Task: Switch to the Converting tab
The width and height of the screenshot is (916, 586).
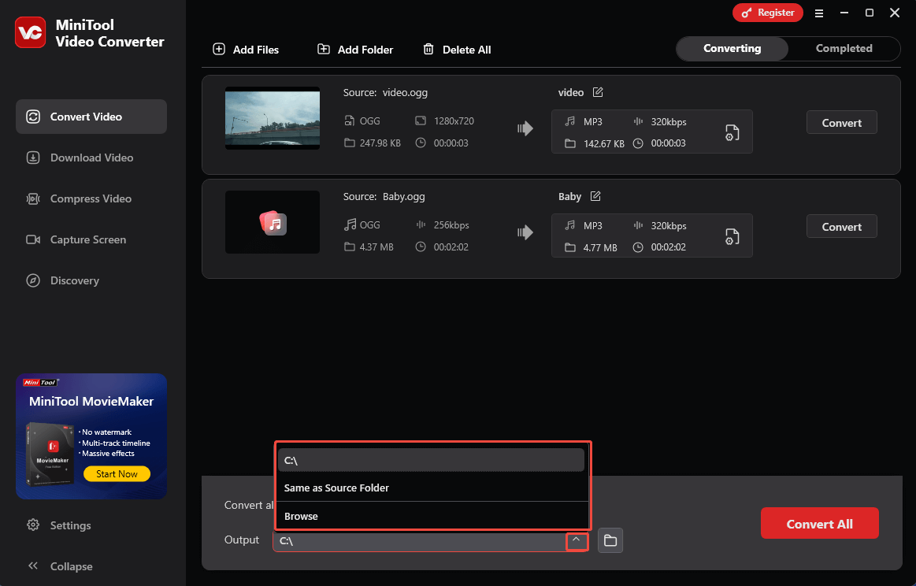Action: [x=732, y=49]
